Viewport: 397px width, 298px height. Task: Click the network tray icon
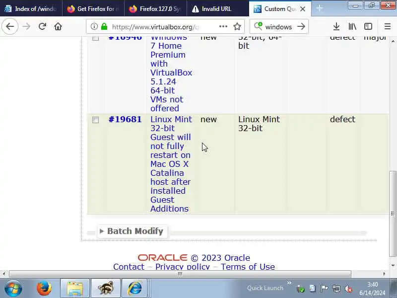click(336, 289)
